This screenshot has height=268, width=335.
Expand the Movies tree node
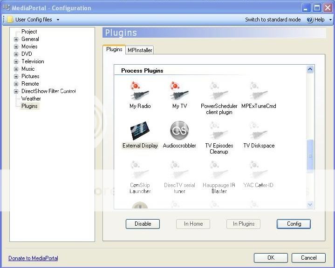(x=16, y=47)
